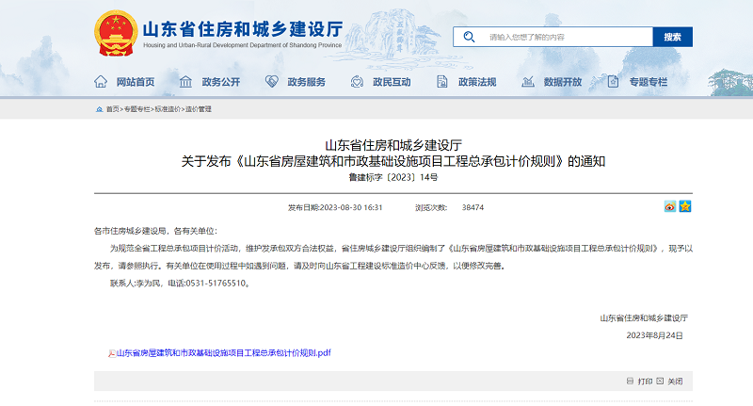
Task: Open the 政务公开 navigation menu
Action: click(x=210, y=82)
